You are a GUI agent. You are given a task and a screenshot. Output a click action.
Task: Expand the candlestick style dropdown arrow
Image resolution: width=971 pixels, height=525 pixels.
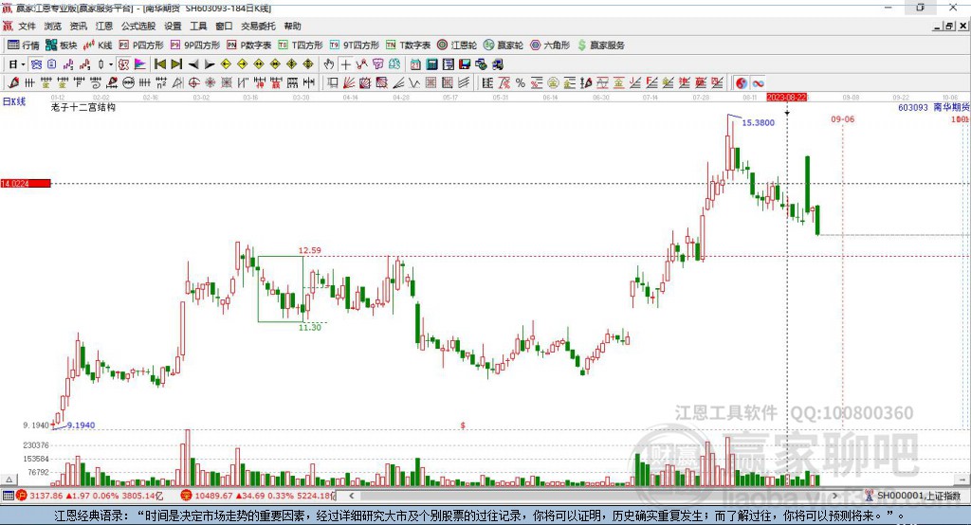[111, 64]
